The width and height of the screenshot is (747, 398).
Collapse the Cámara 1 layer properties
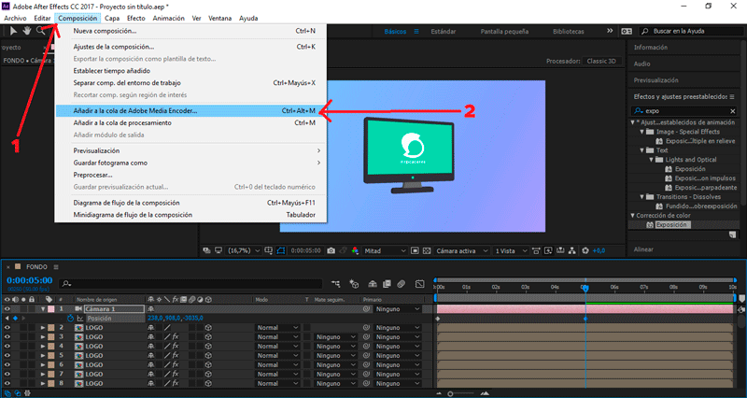pyautogui.click(x=43, y=308)
